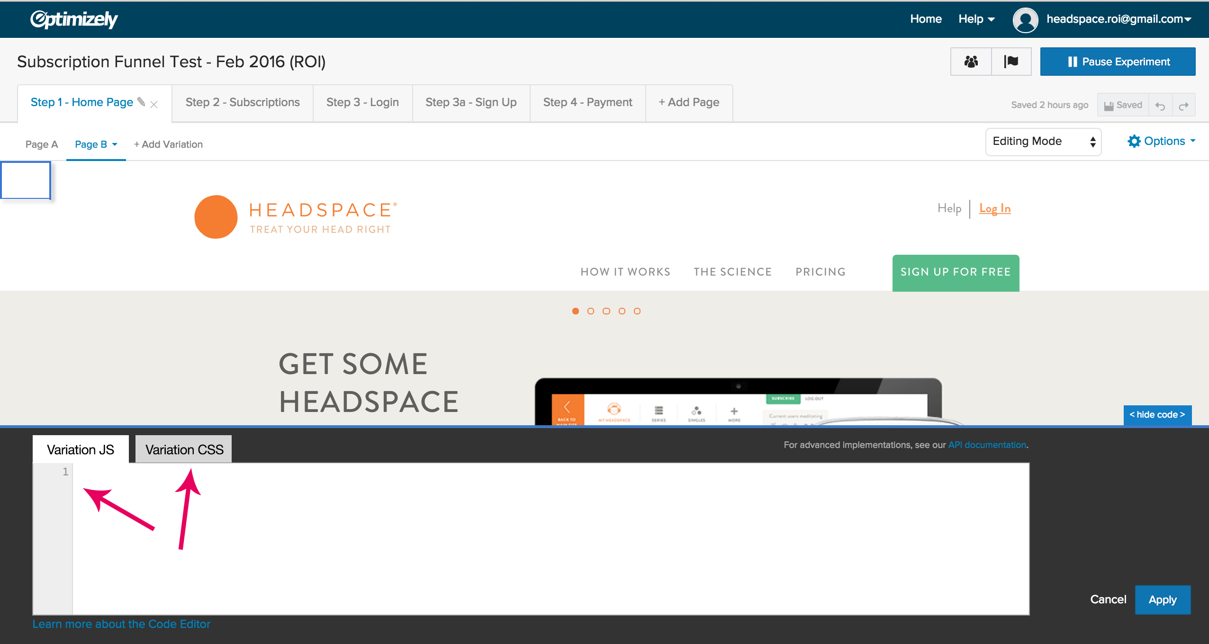Image resolution: width=1209 pixels, height=644 pixels.
Task: Click the pencil rename icon on Step 1 tab
Action: pyautogui.click(x=141, y=102)
